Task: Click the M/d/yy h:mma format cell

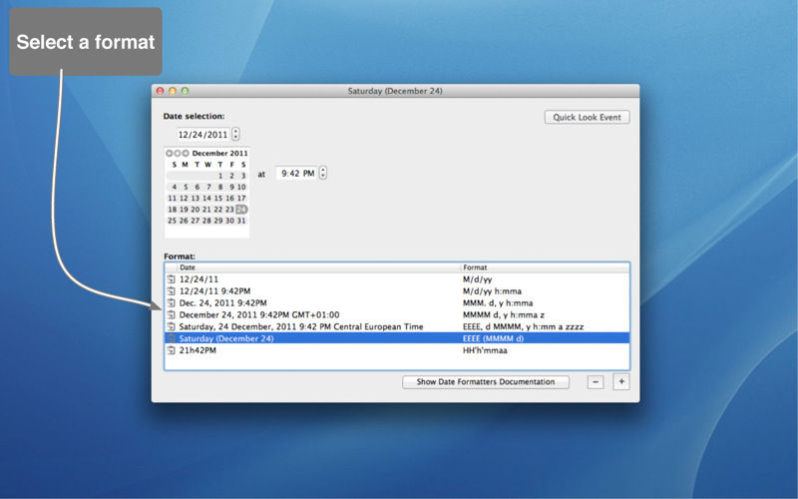Action: [492, 291]
